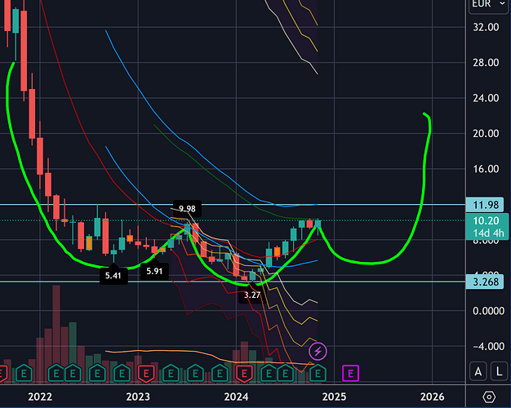Click the 9.98 price tag on the chart

(187, 209)
